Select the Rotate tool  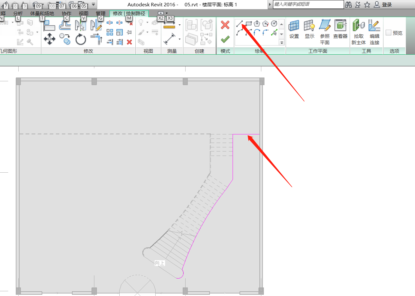click(x=81, y=40)
